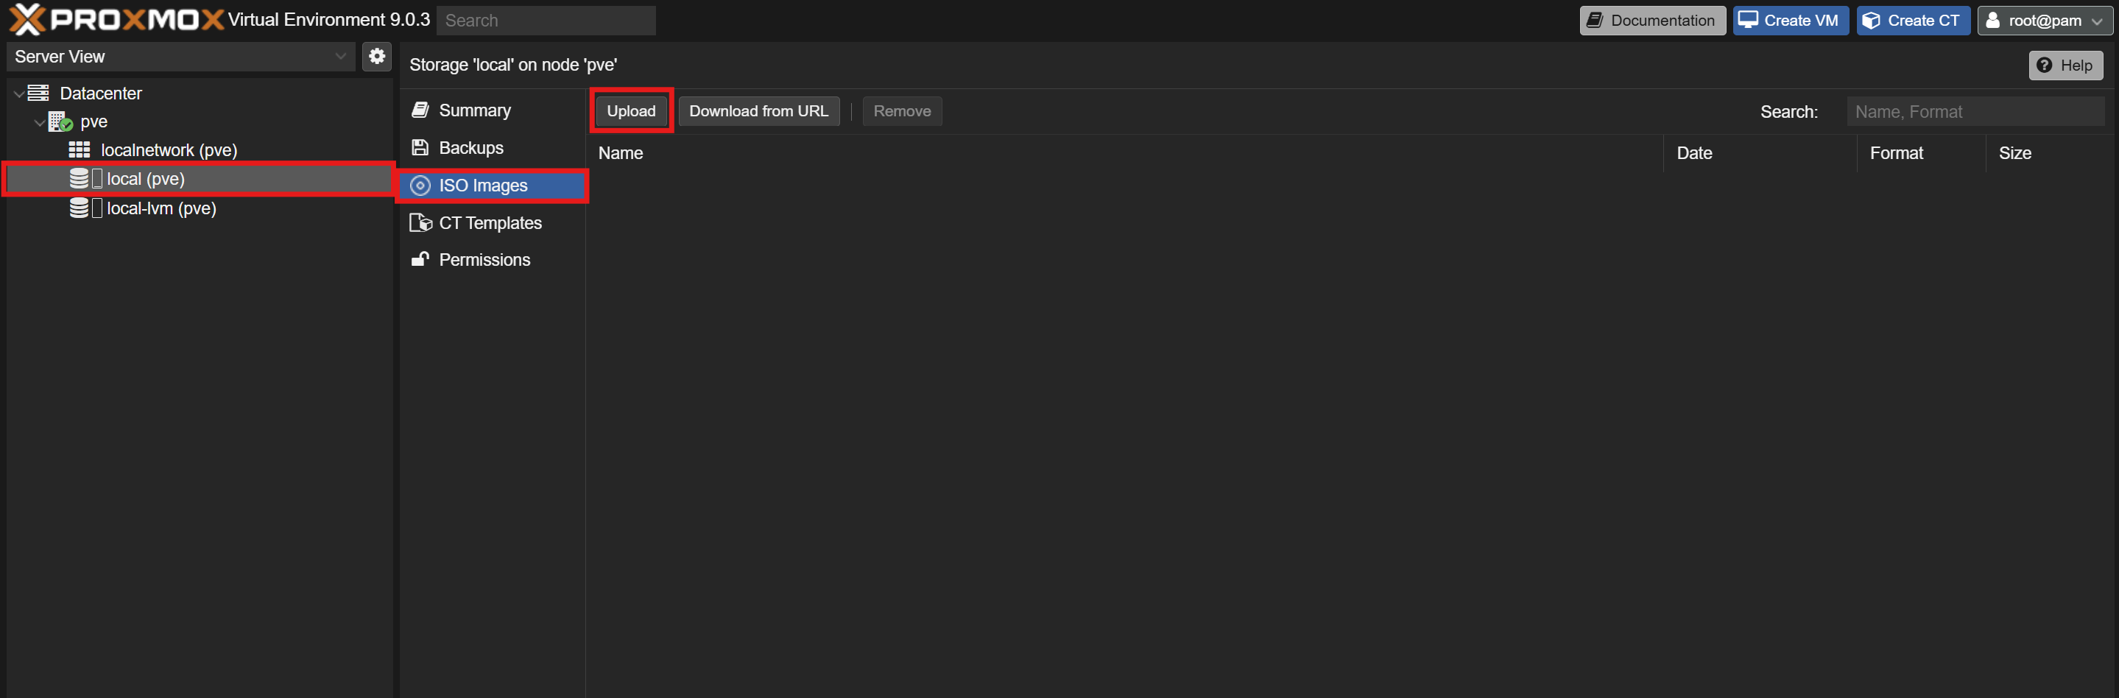The width and height of the screenshot is (2119, 698).
Task: Click the Name, Format search field
Action: tap(1974, 112)
